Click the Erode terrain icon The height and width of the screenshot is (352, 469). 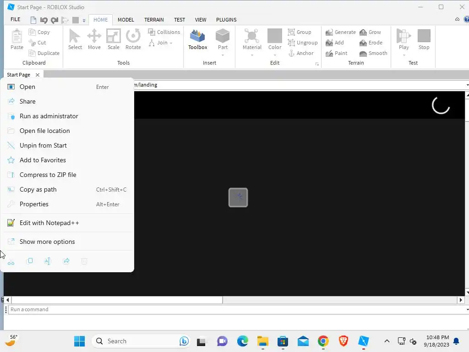(x=363, y=43)
